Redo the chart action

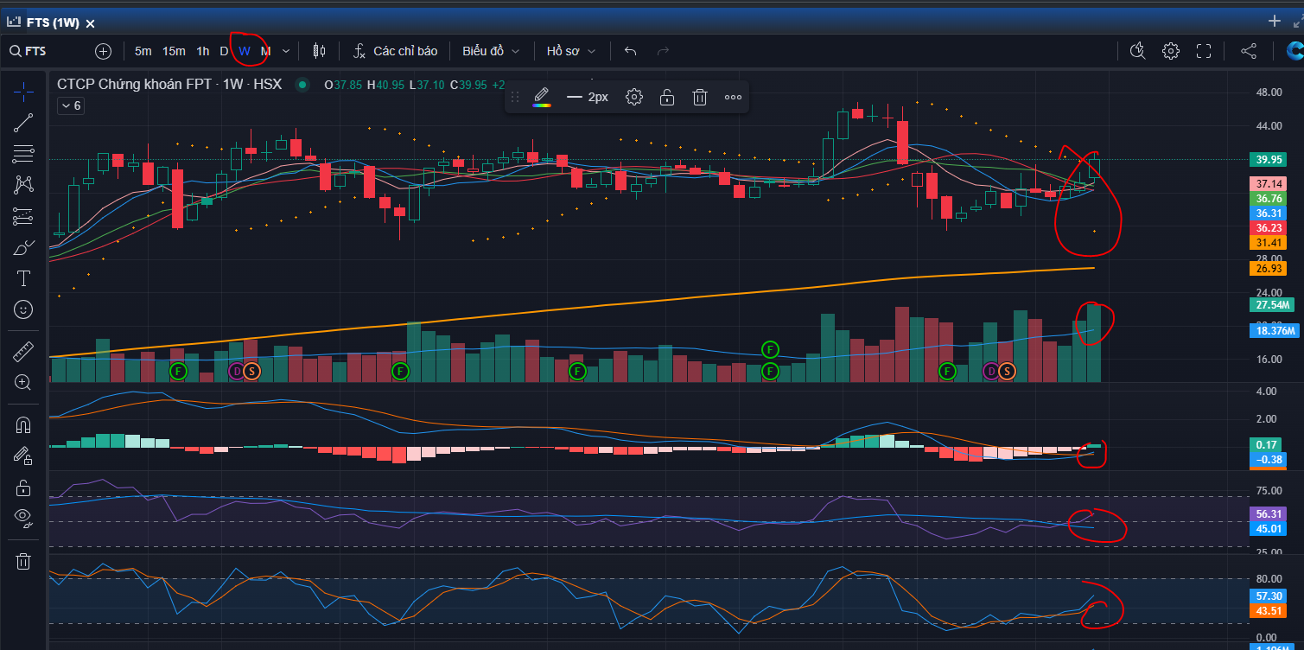coord(663,51)
